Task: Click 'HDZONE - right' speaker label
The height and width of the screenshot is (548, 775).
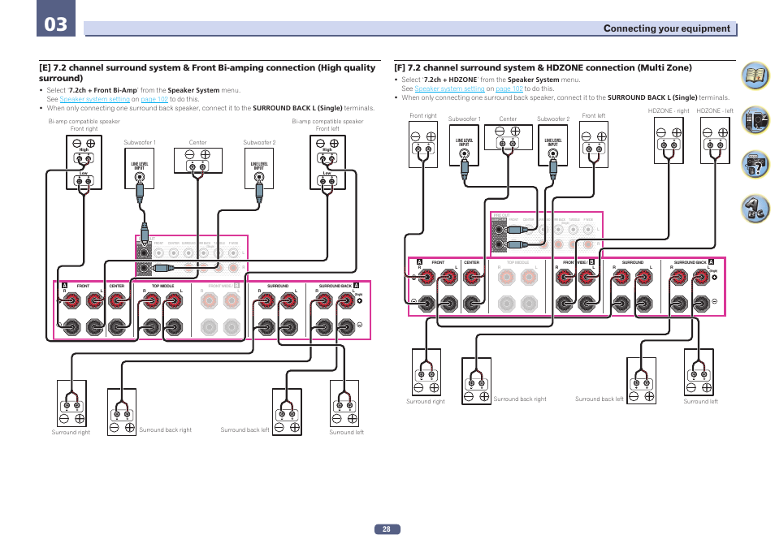Action: pyautogui.click(x=669, y=111)
